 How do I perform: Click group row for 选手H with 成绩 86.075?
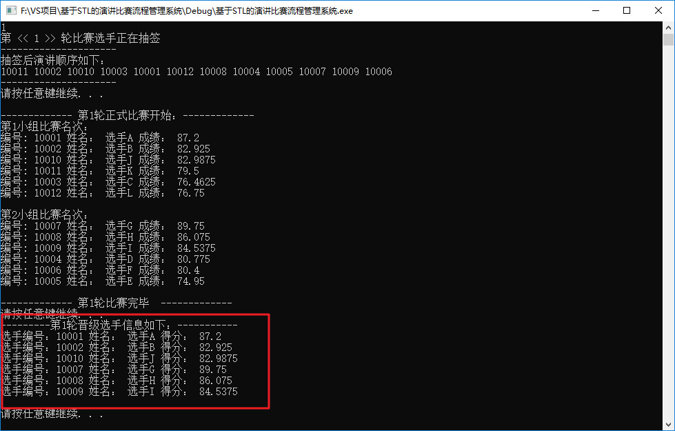tap(105, 237)
